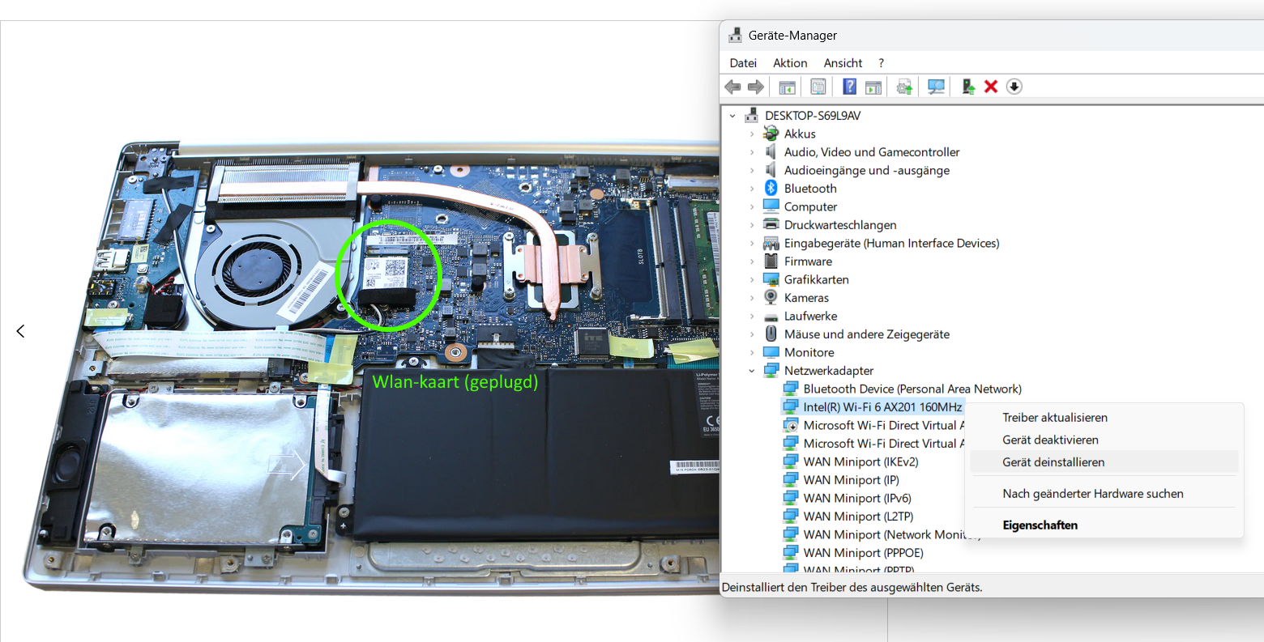Collapse the Netzwerkadapter category
Viewport: 1264px width, 642px height.
[753, 370]
